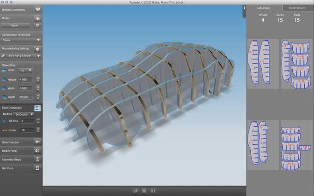Click the 1st Axis count field
This screenshot has height=196, width=314.
[27, 121]
